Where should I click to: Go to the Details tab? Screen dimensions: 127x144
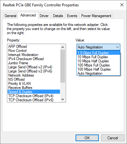(58, 16)
